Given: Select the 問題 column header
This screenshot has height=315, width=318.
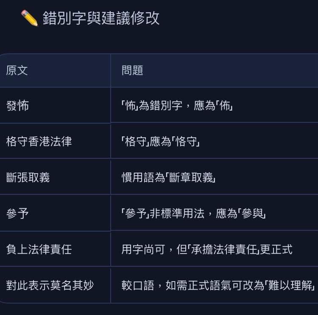Looking at the screenshot, I should pyautogui.click(x=132, y=70).
